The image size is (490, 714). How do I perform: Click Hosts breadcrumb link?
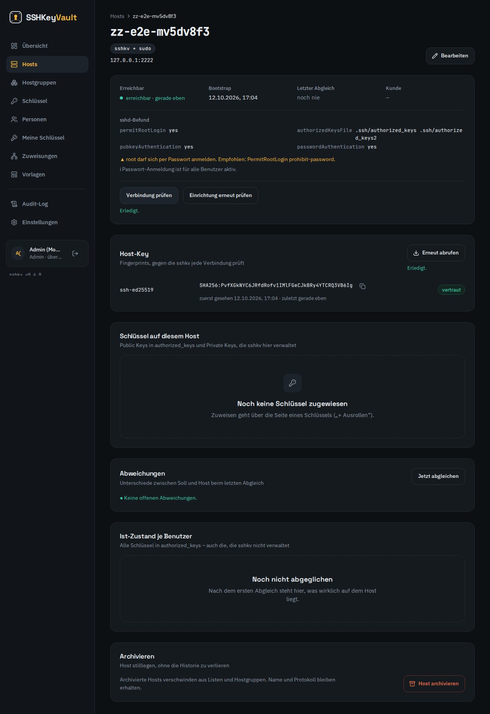(117, 16)
